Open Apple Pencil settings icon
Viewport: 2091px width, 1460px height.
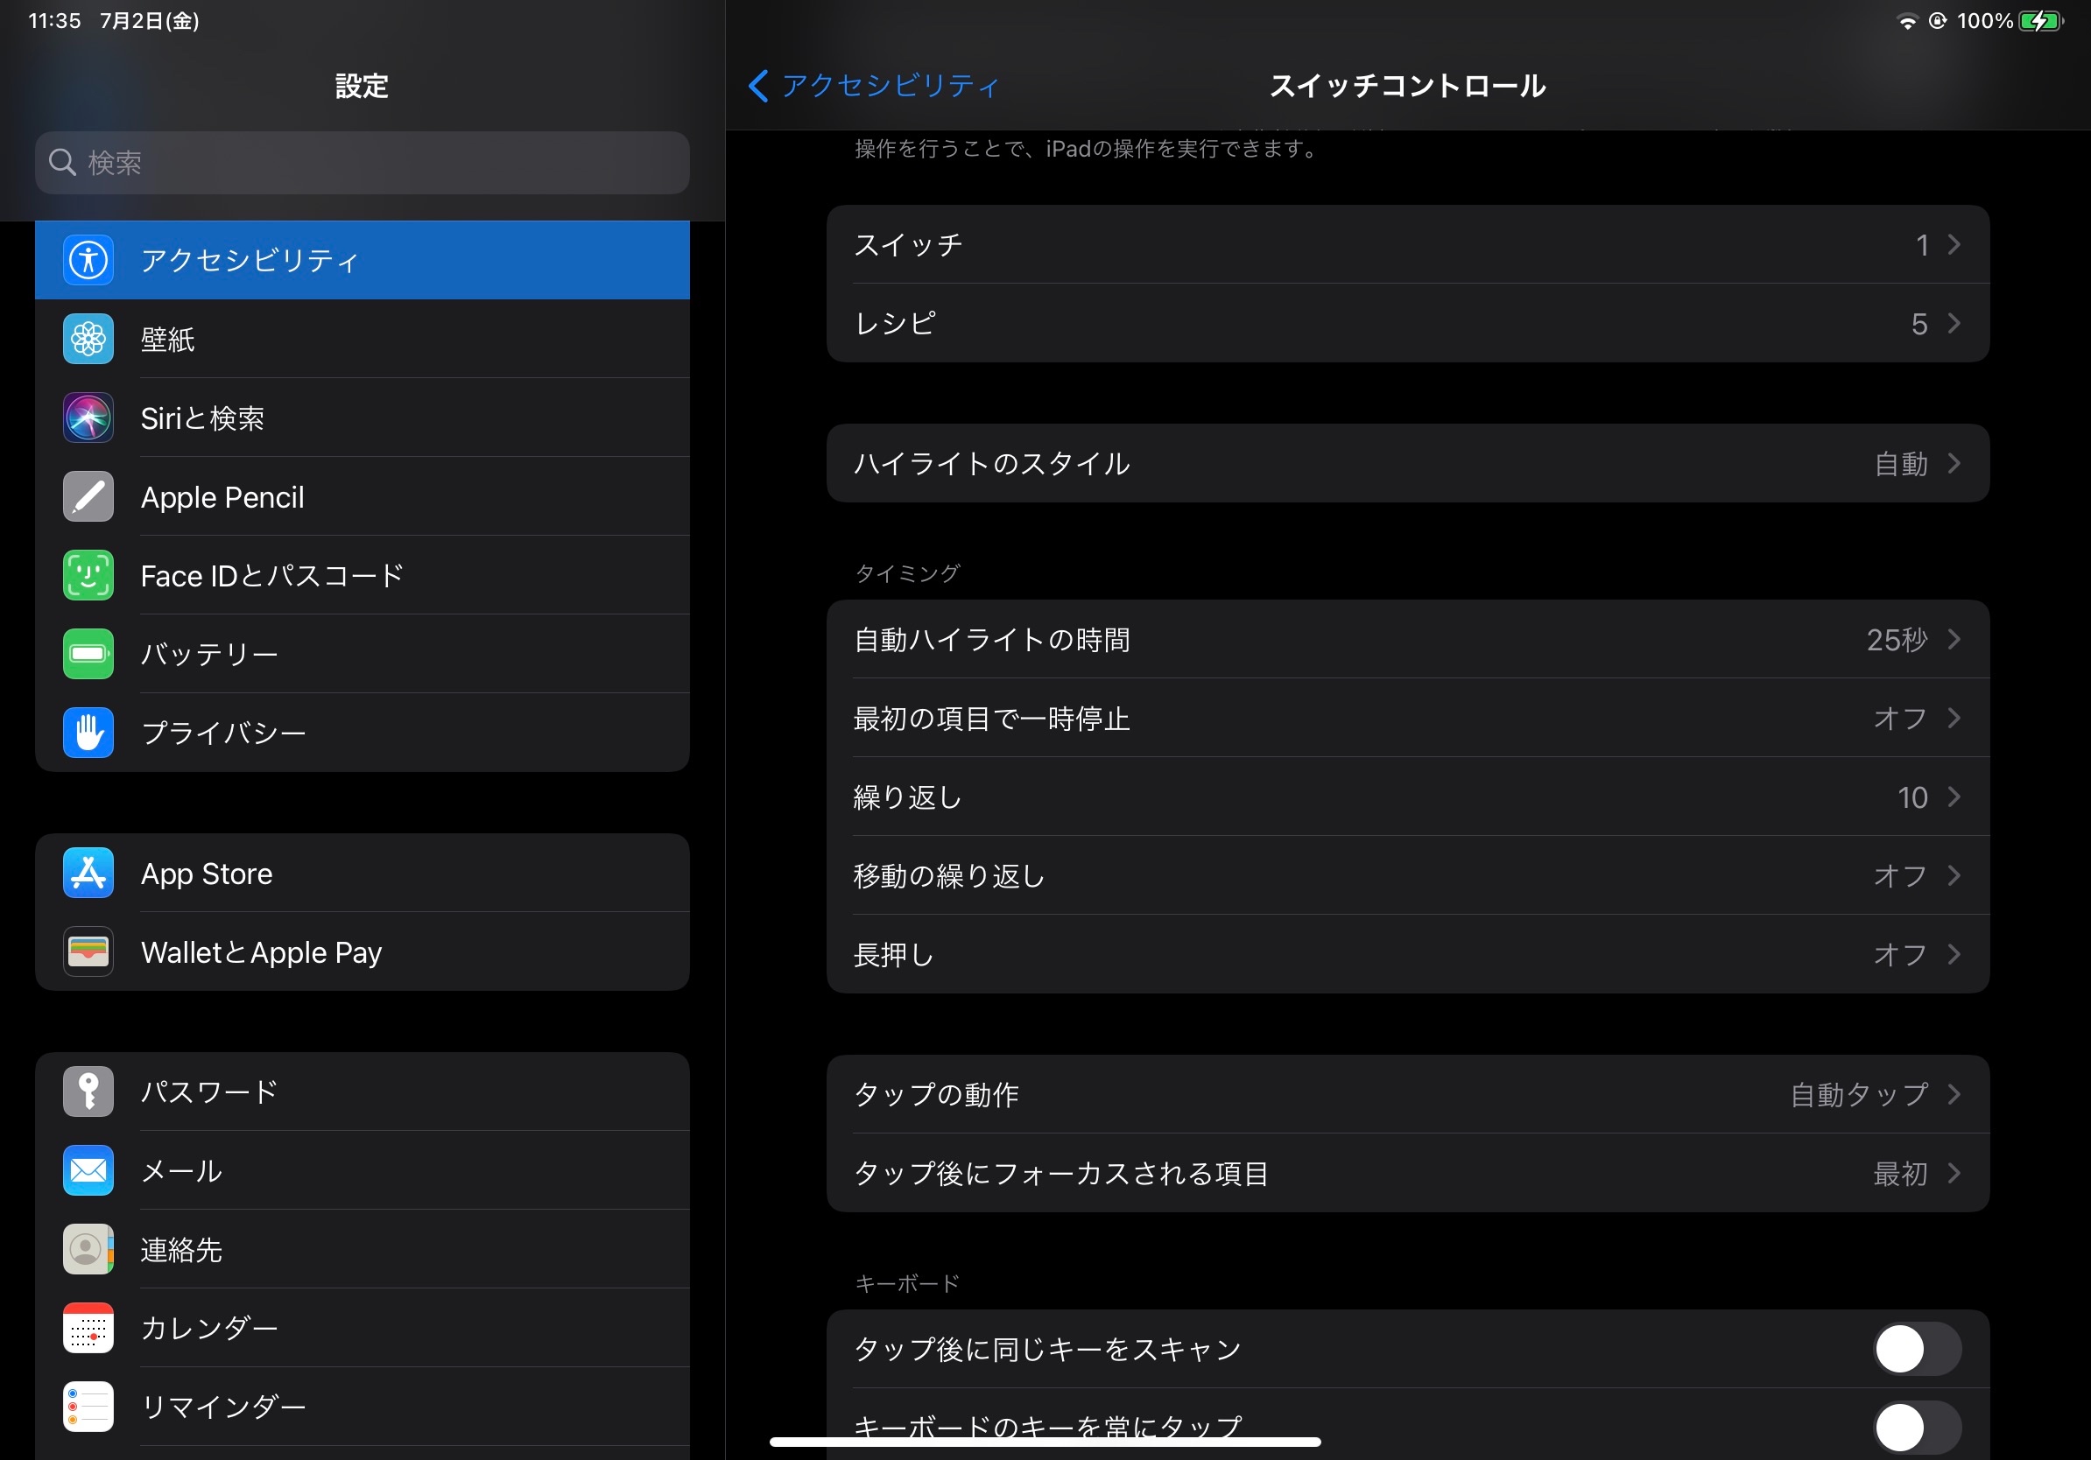(x=88, y=496)
